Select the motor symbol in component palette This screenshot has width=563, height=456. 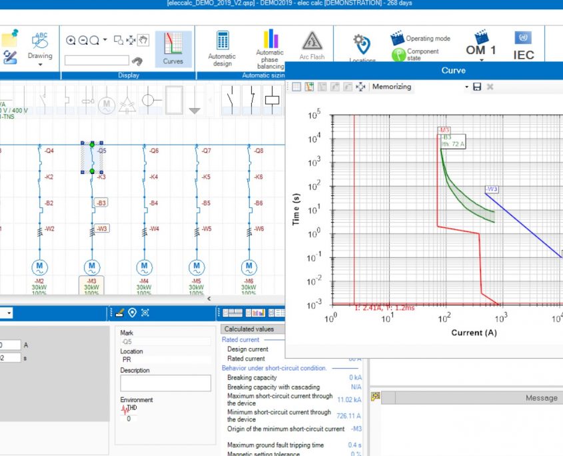[x=107, y=105]
